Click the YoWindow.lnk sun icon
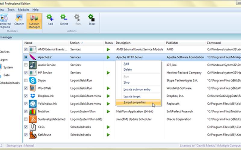Viewport: 241px width, 150px height. (33, 103)
